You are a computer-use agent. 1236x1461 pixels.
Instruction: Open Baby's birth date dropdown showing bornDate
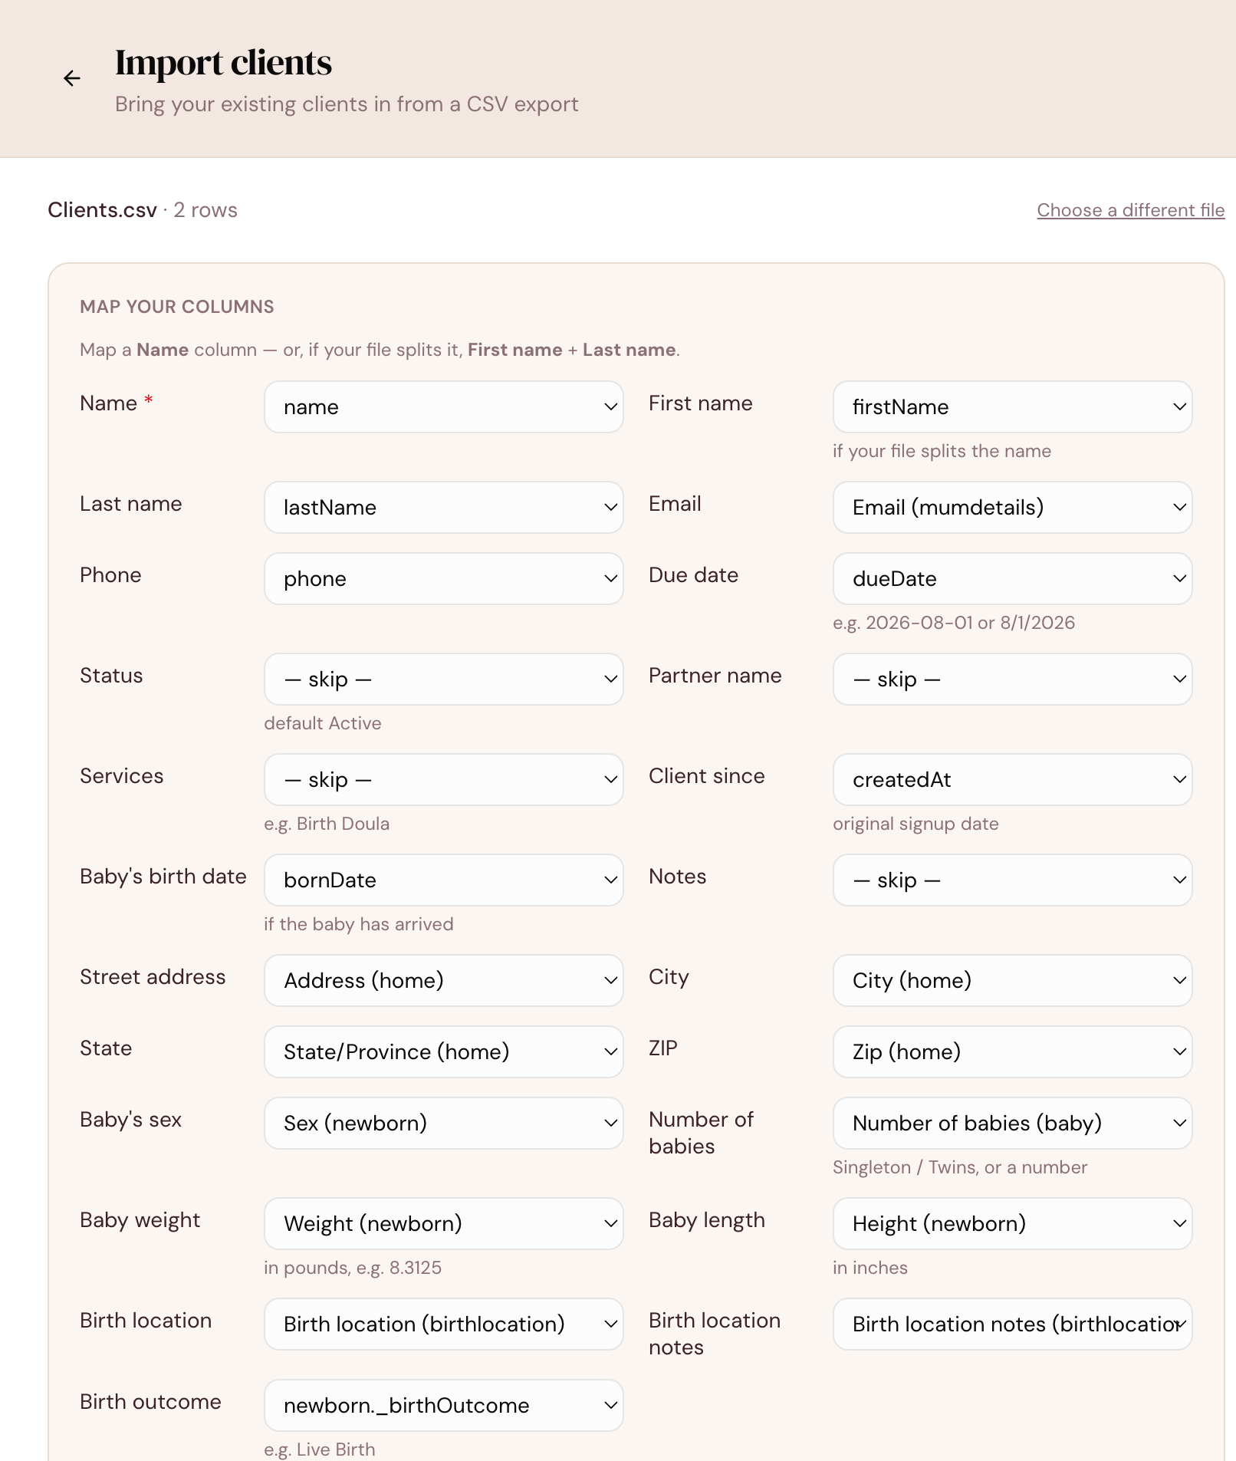(x=444, y=880)
